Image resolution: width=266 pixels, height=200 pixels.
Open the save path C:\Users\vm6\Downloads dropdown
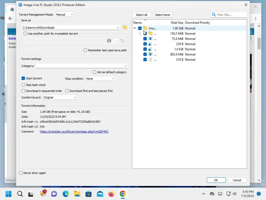pos(118,28)
